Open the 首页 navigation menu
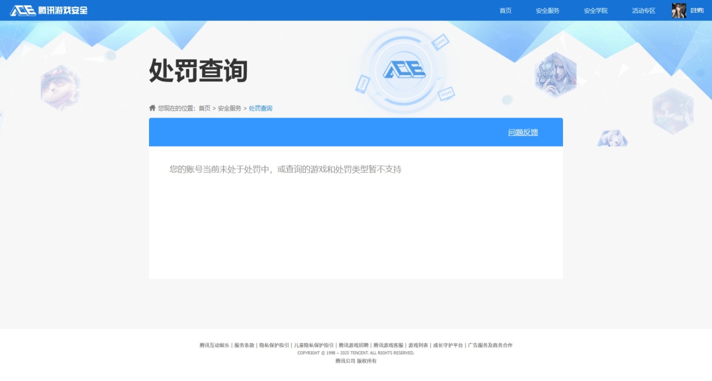 click(x=504, y=10)
